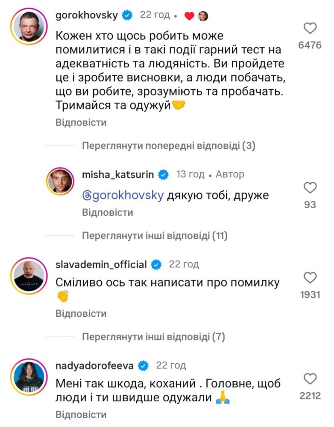Tap heart on nadyadorofeeva's comment
334x427 pixels.
tap(310, 379)
